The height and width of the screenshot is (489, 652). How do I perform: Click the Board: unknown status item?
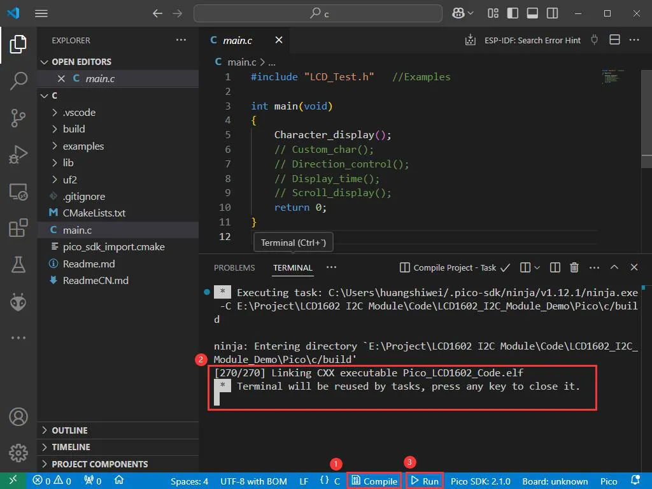555,481
